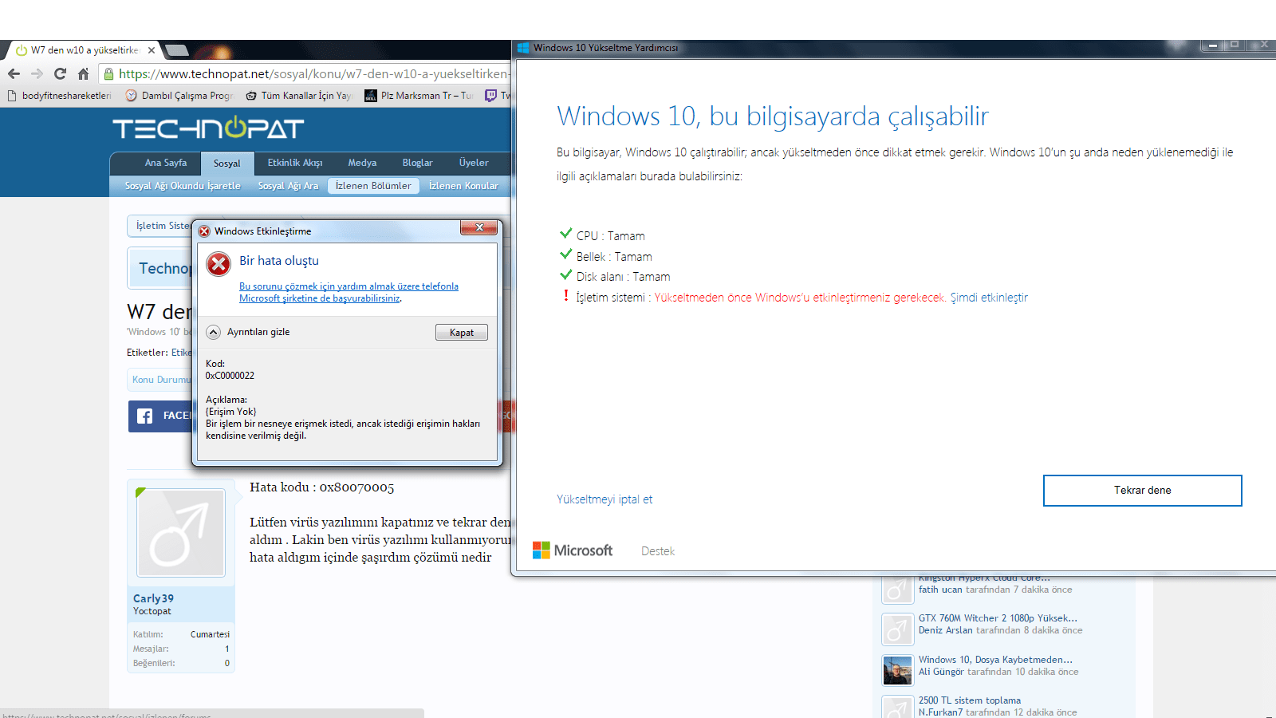The height and width of the screenshot is (718, 1276).
Task: Collapse details with Ayrıntıları gizle arrow
Action: coord(213,332)
